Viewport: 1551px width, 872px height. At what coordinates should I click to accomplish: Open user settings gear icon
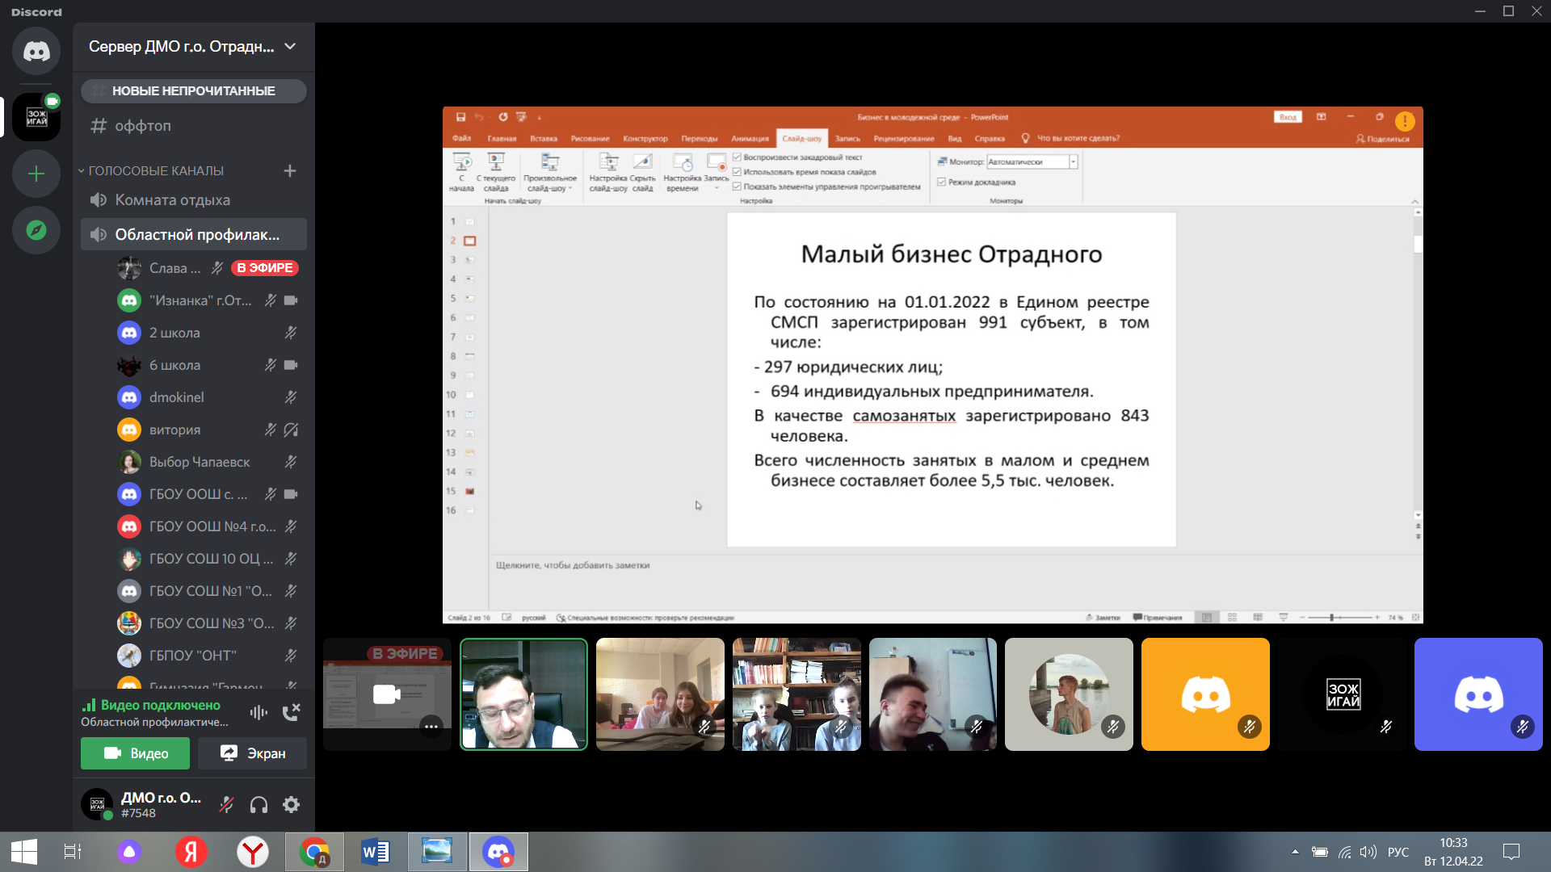(291, 804)
